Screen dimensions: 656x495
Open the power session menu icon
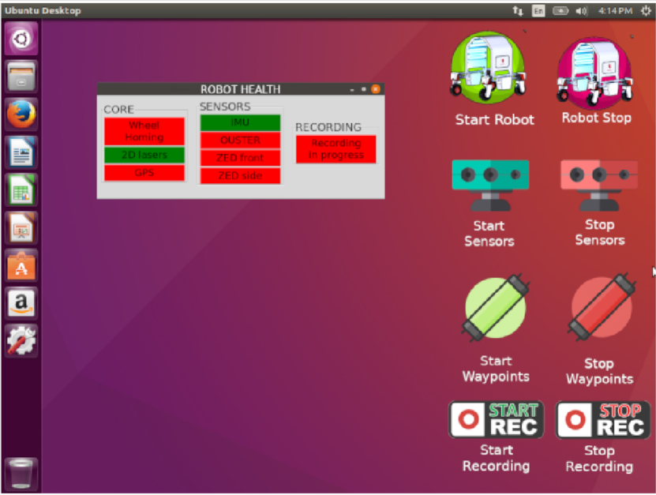(x=646, y=11)
